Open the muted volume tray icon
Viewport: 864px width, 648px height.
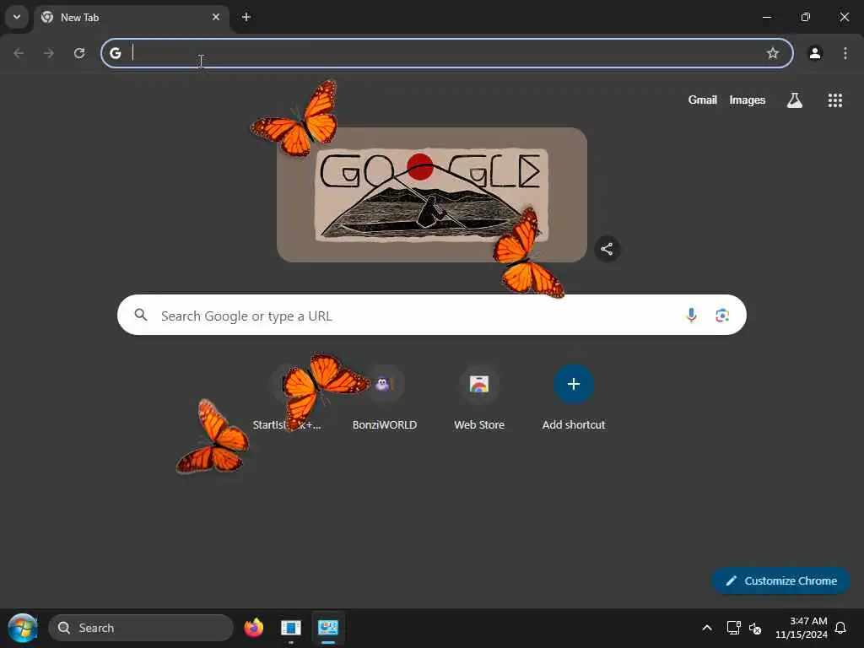pyautogui.click(x=755, y=628)
